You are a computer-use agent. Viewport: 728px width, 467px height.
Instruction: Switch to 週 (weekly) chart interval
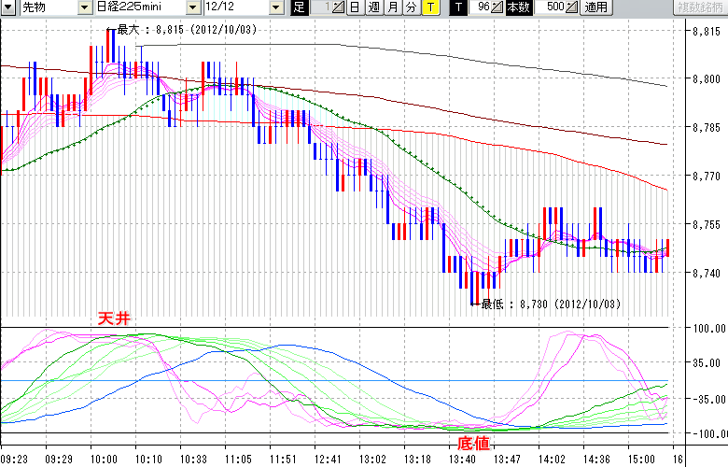point(372,7)
